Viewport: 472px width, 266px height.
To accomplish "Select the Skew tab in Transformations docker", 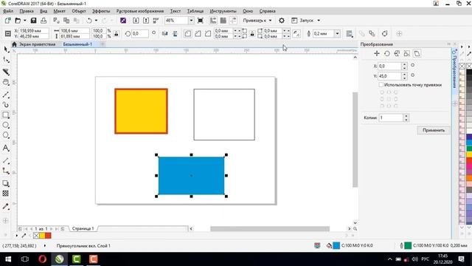I will pyautogui.click(x=417, y=54).
